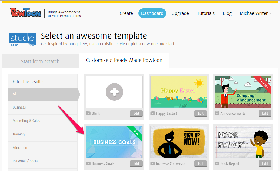This screenshot has width=280, height=171.
Task: Click the Business Goals template label
Action: tap(103, 163)
